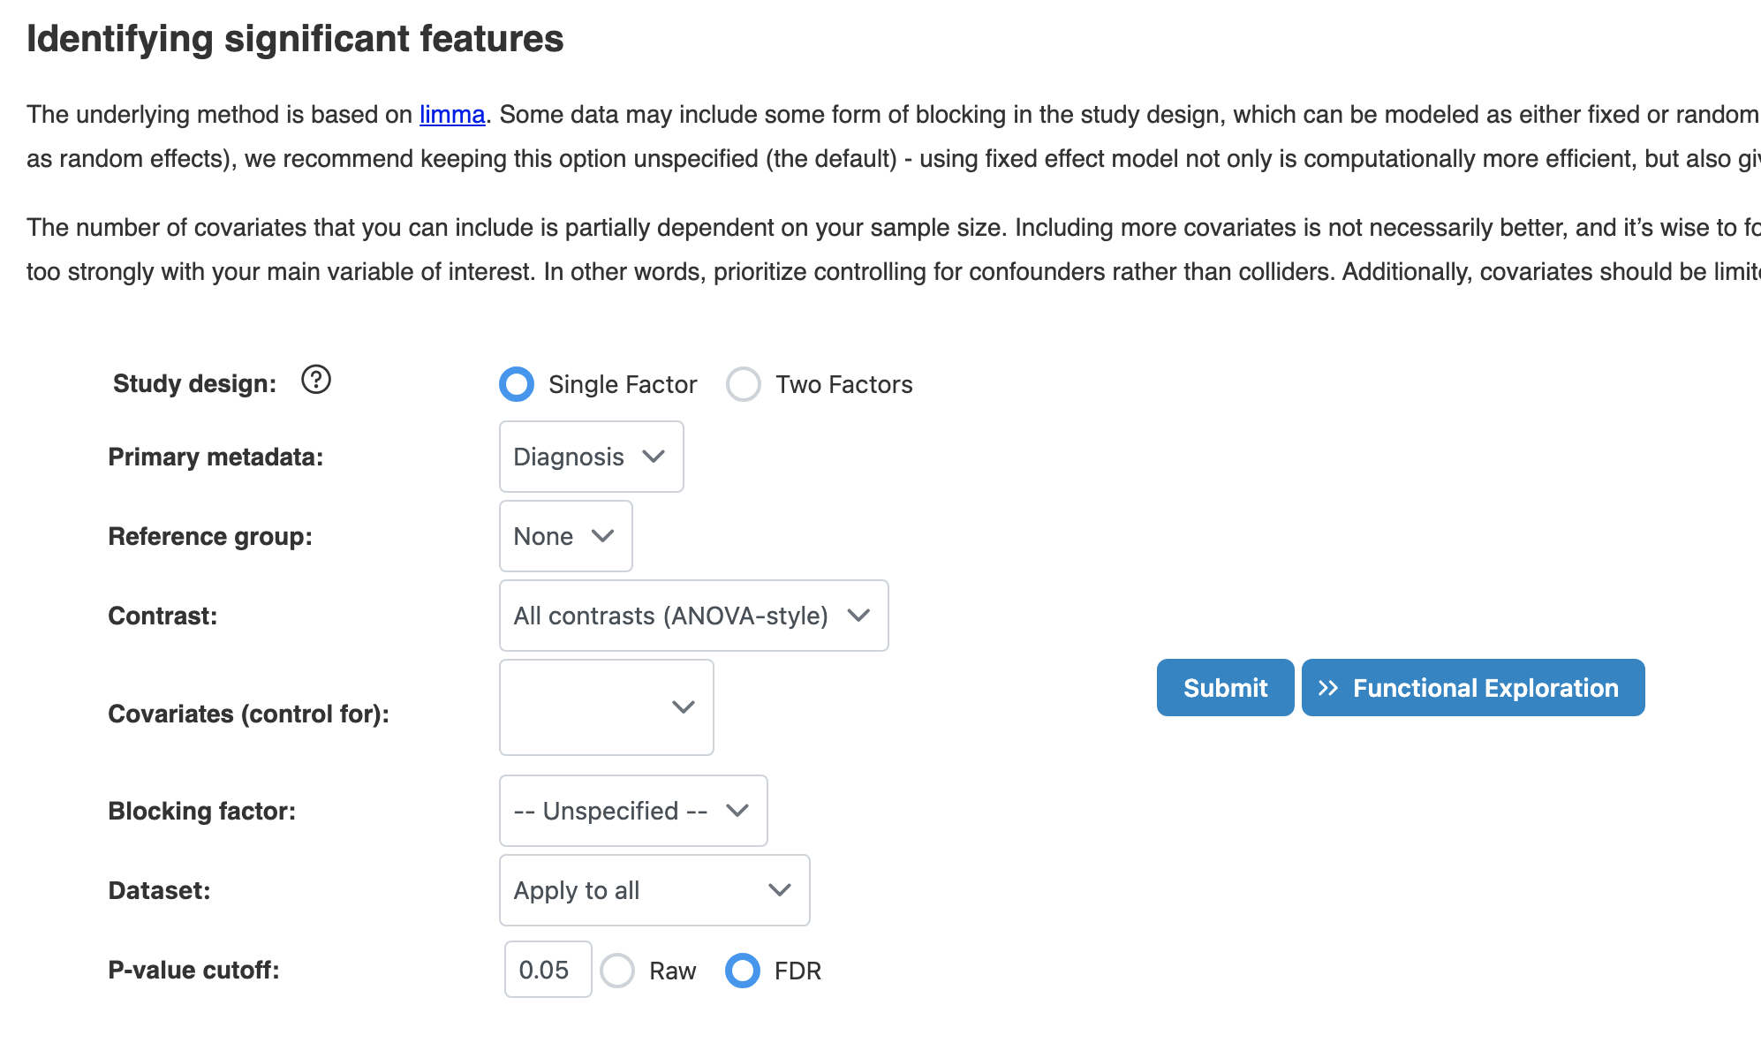Viewport: 1761px width, 1058px height.
Task: Click the P-value cutoff input field
Action: point(547,970)
